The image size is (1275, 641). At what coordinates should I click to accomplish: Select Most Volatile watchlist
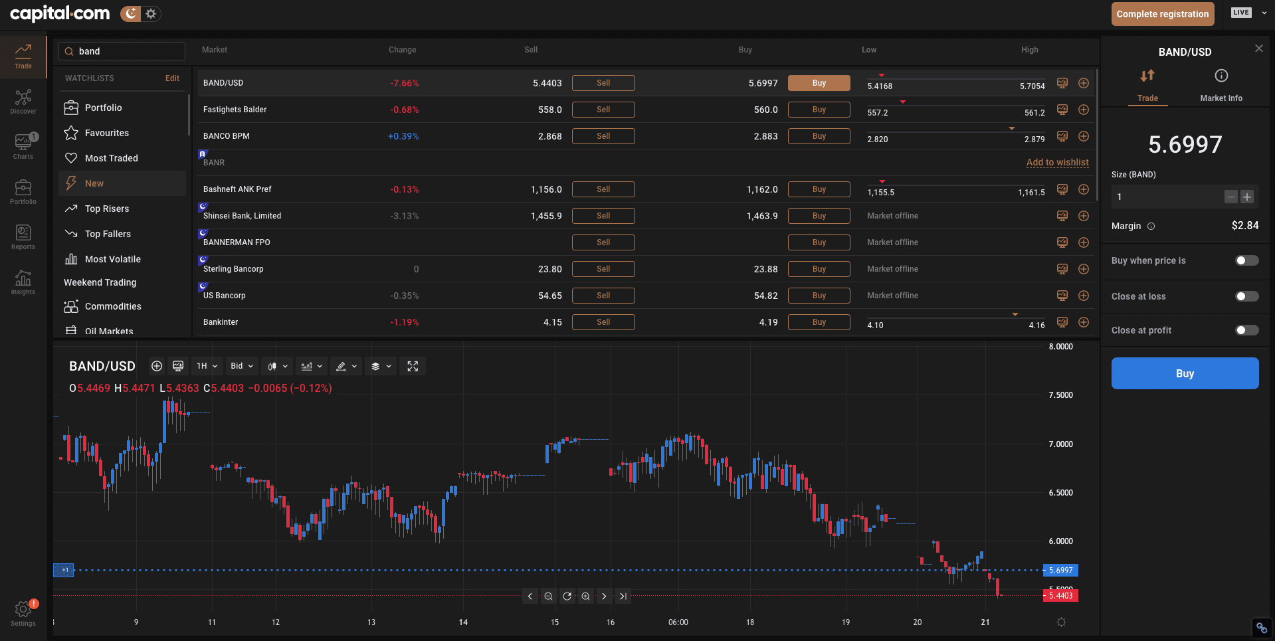[122, 259]
